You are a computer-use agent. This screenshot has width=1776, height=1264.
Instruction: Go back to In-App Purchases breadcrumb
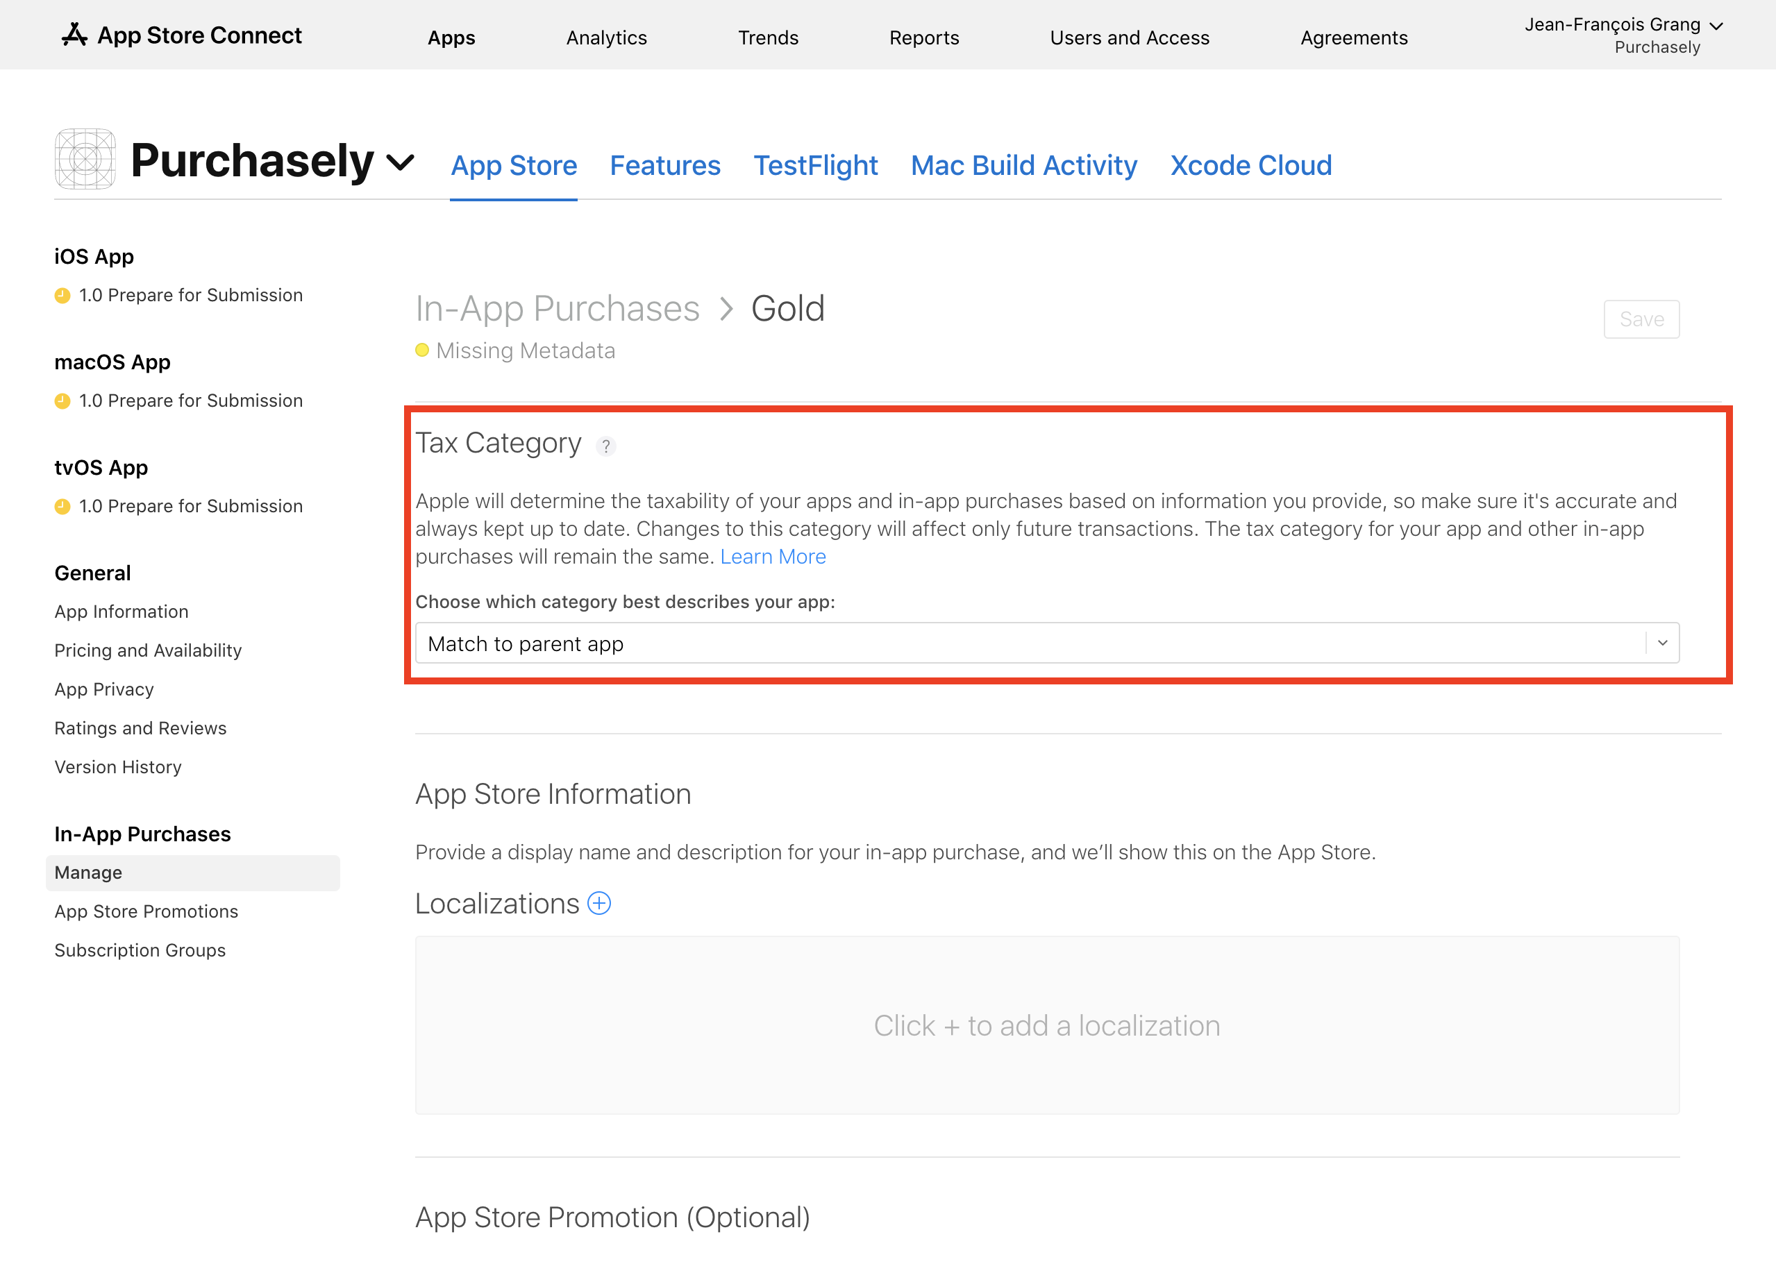click(x=558, y=309)
